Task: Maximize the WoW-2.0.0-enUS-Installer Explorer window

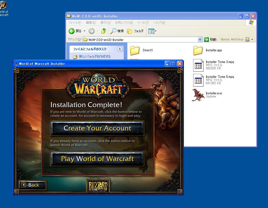Action: point(247,16)
